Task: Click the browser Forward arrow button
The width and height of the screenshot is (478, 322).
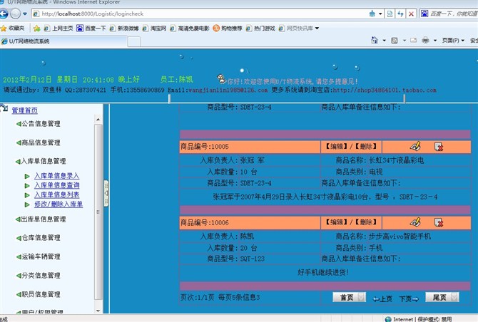Action: pos(15,14)
